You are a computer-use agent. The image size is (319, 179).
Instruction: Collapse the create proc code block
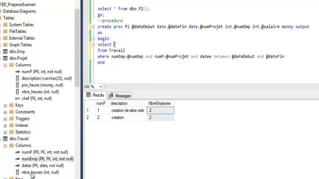[x=93, y=26]
